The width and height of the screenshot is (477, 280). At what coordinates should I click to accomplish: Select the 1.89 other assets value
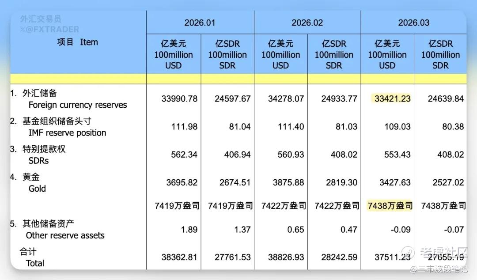coord(189,230)
